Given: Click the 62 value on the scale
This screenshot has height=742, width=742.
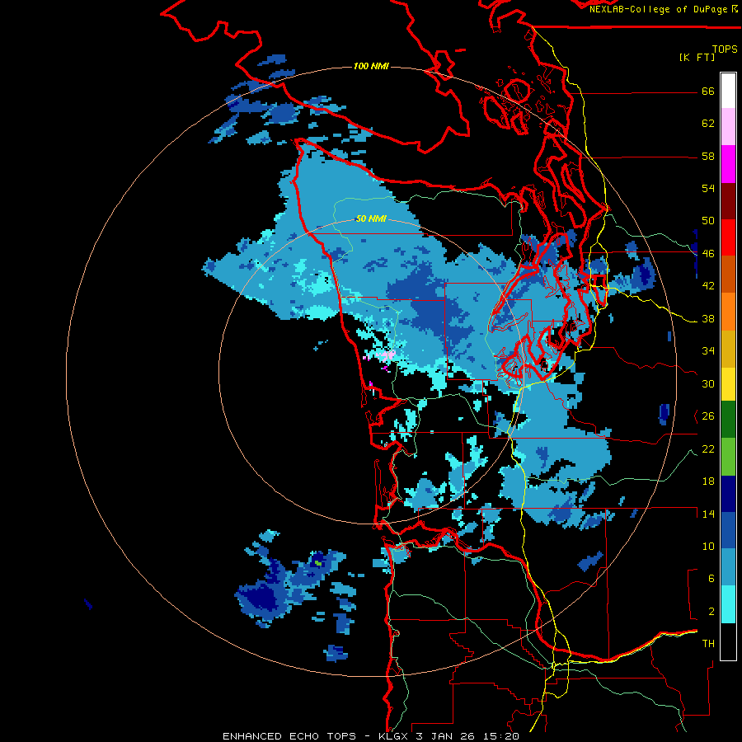Looking at the screenshot, I should pyautogui.click(x=708, y=124).
